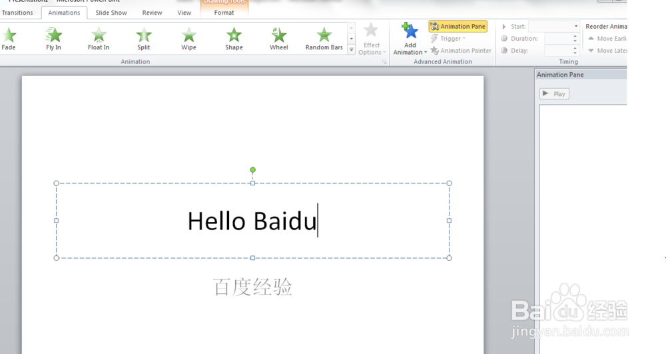Switch to the Review tab
The width and height of the screenshot is (666, 354).
point(152,13)
